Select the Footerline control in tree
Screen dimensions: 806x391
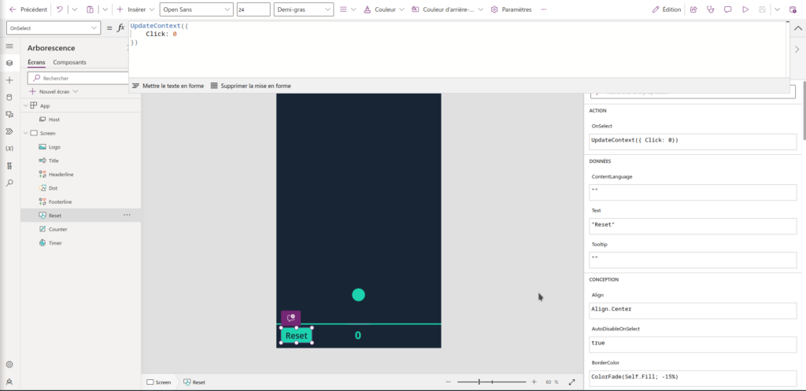[60, 202]
